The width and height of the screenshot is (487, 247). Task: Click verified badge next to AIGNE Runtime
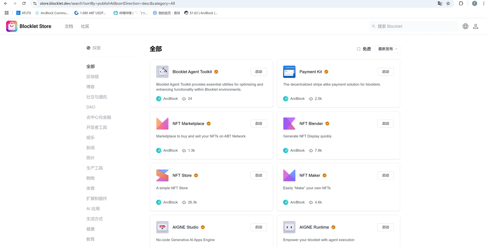pos(334,227)
